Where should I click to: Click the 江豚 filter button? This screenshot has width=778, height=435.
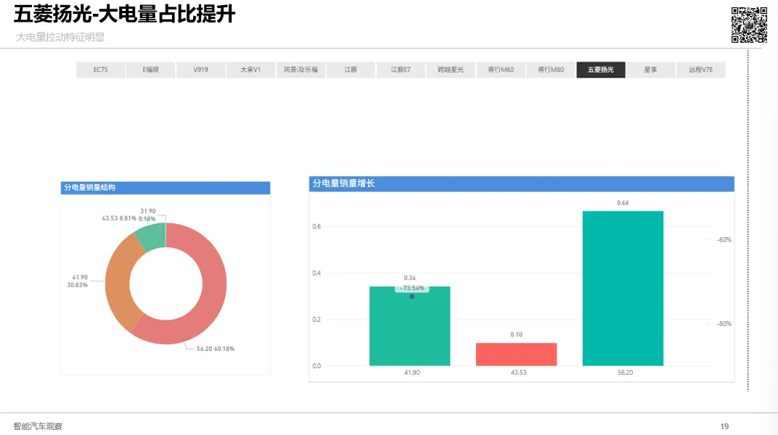pyautogui.click(x=351, y=70)
